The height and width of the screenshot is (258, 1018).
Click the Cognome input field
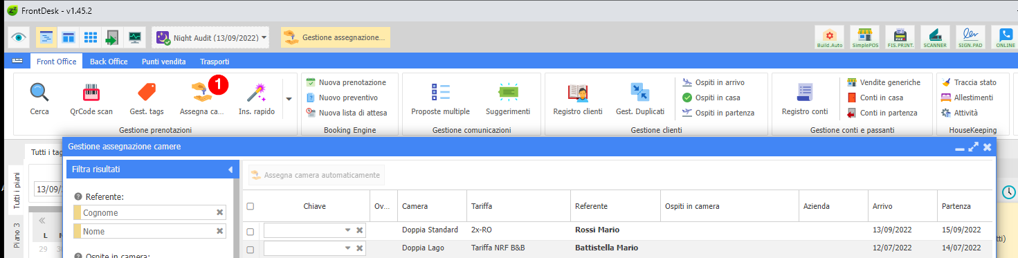click(149, 213)
